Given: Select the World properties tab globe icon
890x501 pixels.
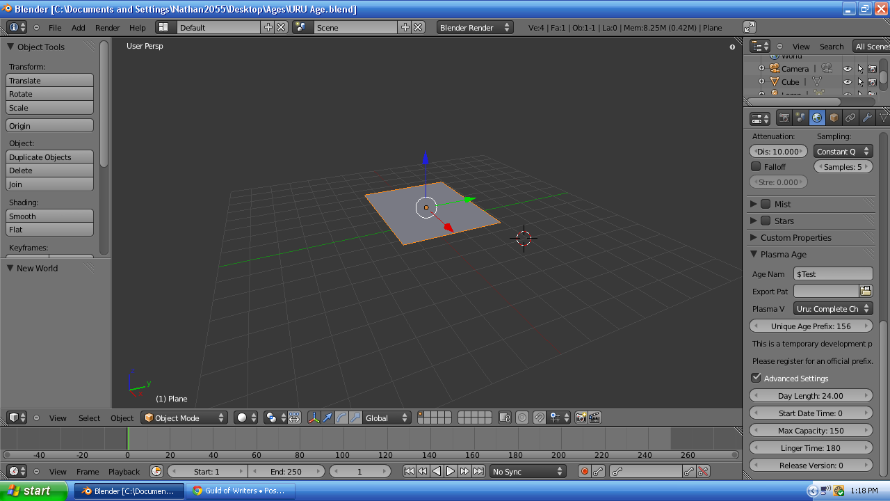Looking at the screenshot, I should point(817,118).
